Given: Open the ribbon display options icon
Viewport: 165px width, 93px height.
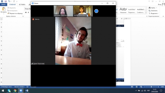Looking at the screenshot, I should (x=153, y=1).
